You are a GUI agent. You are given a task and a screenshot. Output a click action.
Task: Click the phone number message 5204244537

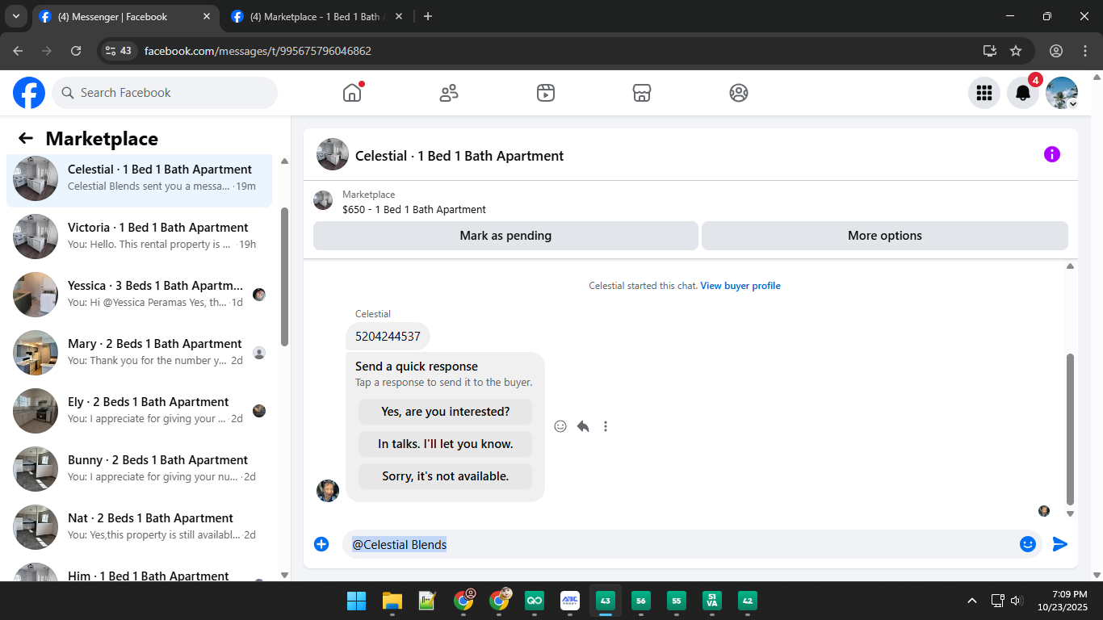388,337
